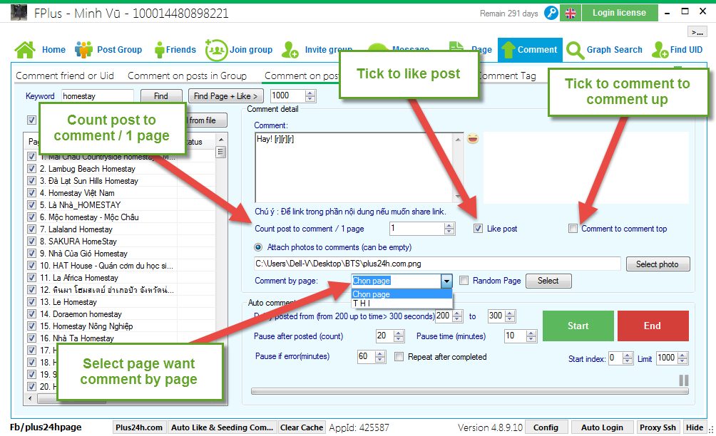Expand the Comment by page dropdown
Viewport: 716px width, 436px height.
(x=446, y=281)
